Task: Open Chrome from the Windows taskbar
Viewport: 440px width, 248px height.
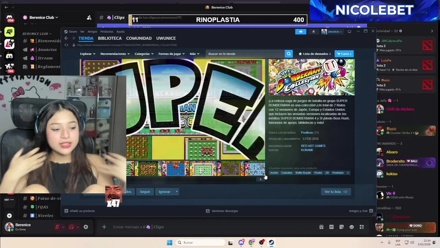Action: 251,242
